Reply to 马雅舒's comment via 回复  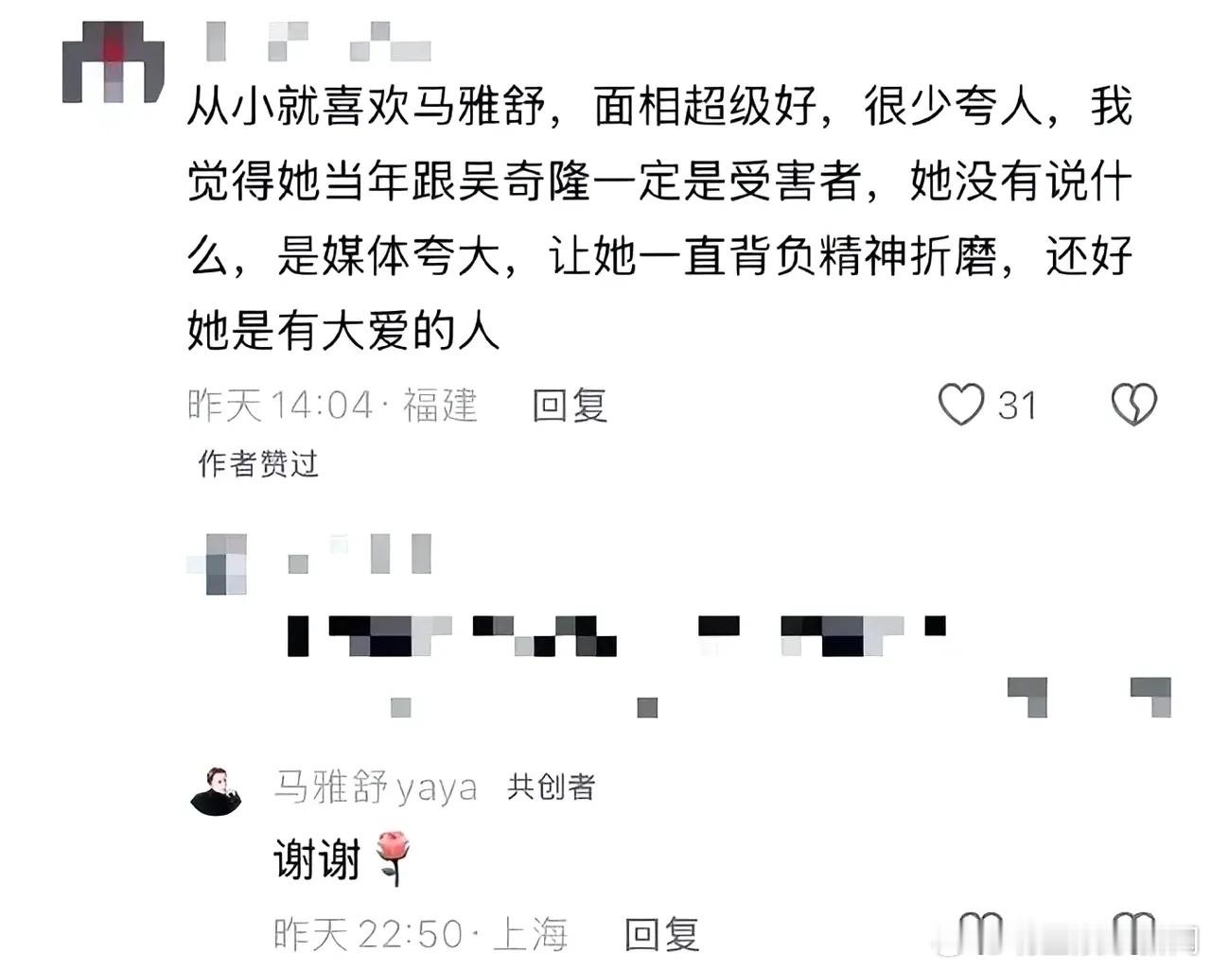tap(661, 934)
